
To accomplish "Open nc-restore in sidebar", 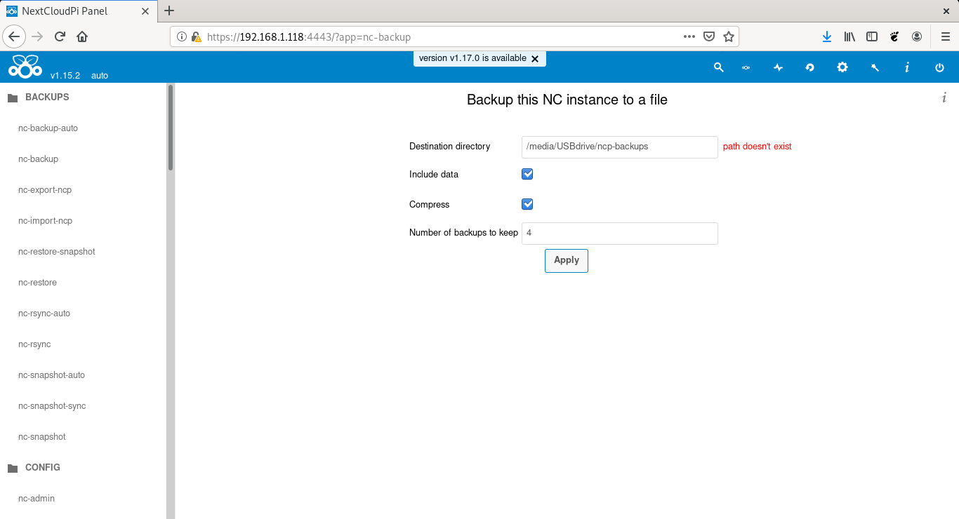I will (x=37, y=283).
